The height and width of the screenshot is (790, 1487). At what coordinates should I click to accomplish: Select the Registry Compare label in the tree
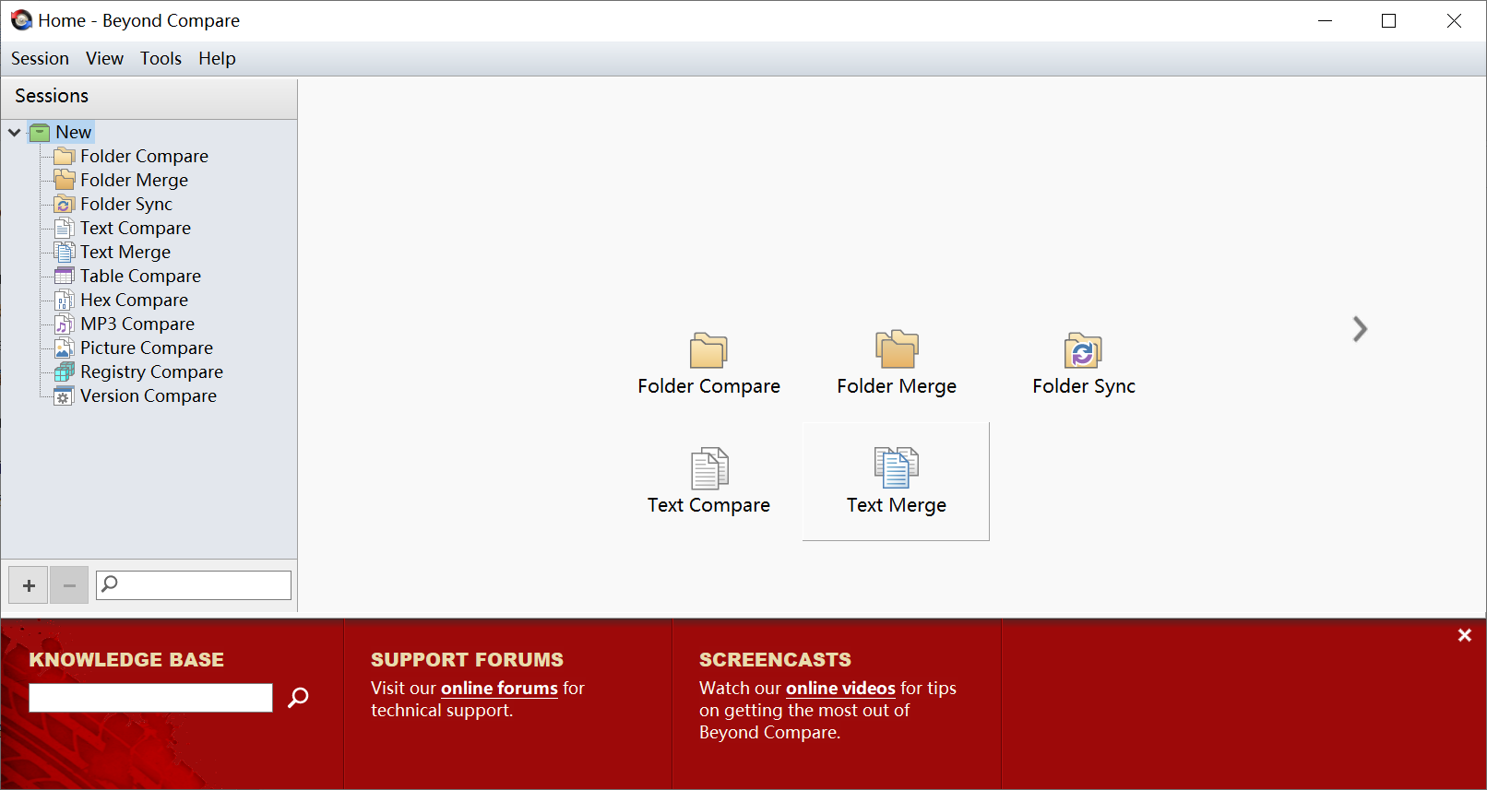[151, 371]
